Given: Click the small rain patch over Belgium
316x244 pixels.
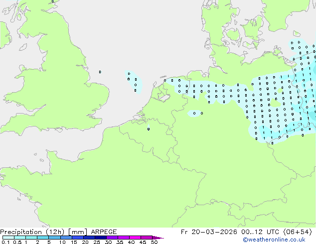Looking at the screenshot, I should [x=149, y=127].
